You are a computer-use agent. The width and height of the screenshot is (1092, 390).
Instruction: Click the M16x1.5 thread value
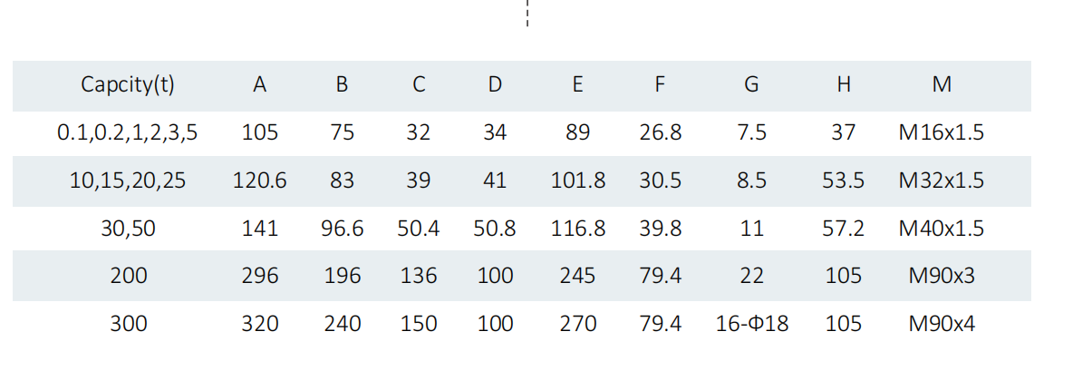[x=941, y=133]
